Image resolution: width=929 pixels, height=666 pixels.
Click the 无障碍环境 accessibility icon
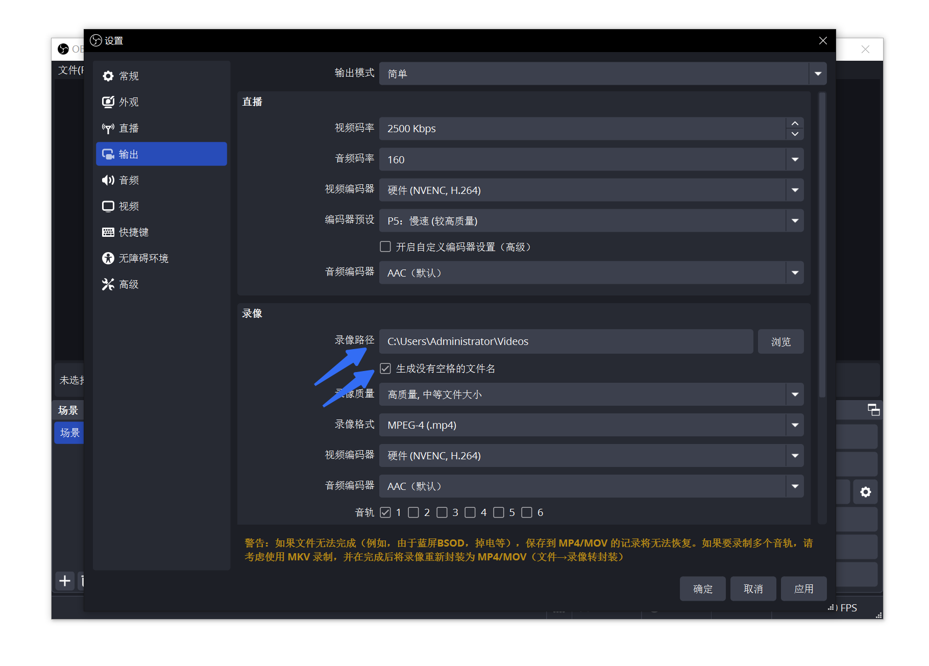(x=108, y=258)
